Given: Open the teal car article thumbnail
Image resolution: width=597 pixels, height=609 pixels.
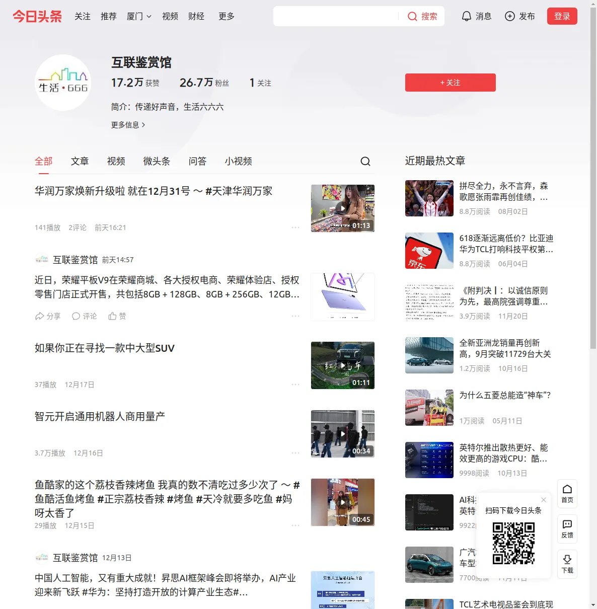Looking at the screenshot, I should tap(429, 565).
